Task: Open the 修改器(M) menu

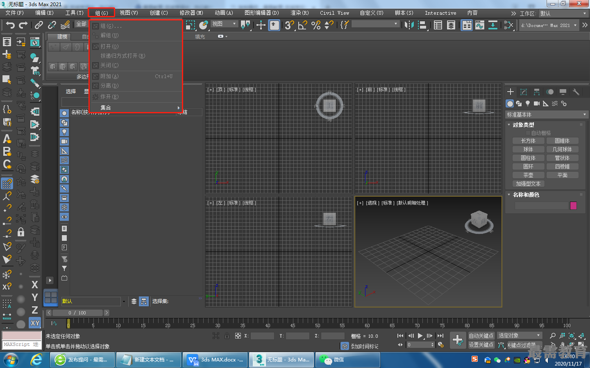Action: 191,13
